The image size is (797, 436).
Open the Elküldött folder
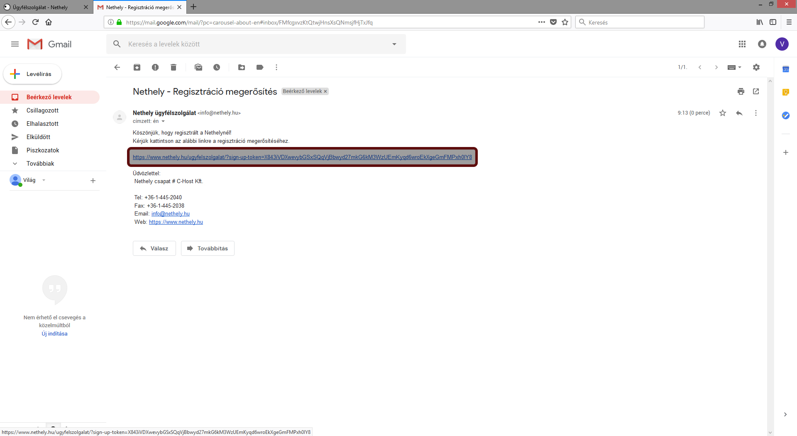click(38, 137)
